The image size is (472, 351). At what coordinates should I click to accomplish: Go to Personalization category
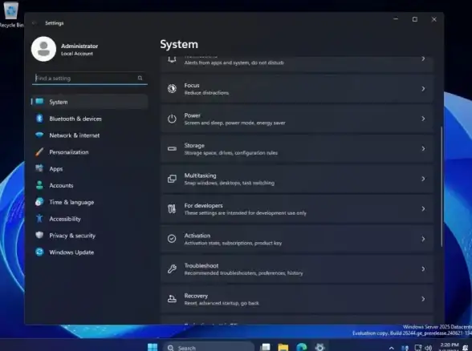[x=89, y=151]
